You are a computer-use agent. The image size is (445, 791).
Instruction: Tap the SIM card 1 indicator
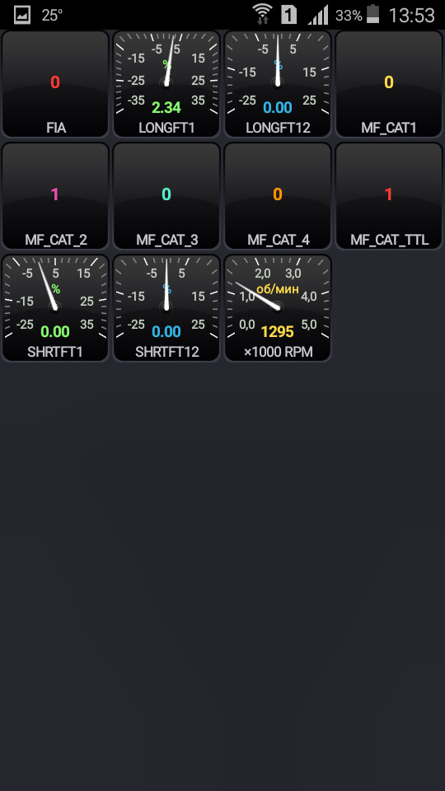(288, 15)
